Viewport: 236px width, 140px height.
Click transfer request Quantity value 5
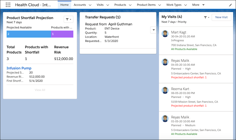(x=105, y=33)
